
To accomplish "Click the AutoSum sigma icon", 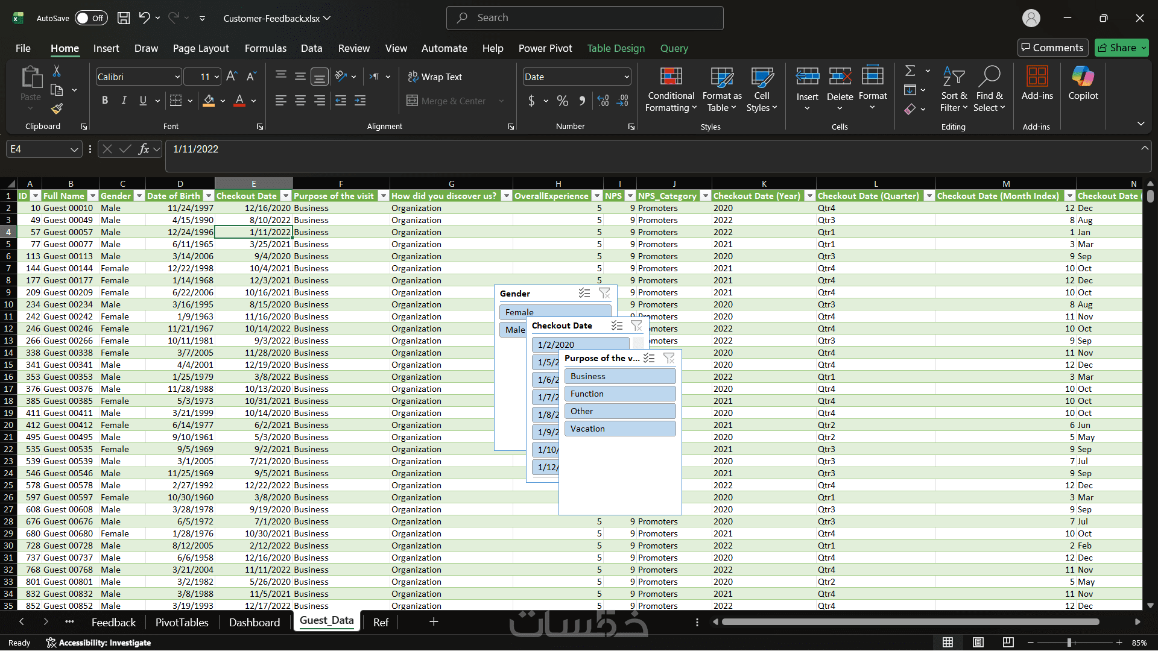I will click(x=910, y=71).
